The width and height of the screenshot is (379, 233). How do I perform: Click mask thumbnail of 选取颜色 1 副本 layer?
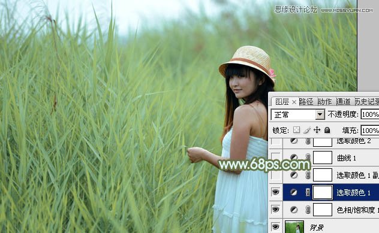[323, 175]
